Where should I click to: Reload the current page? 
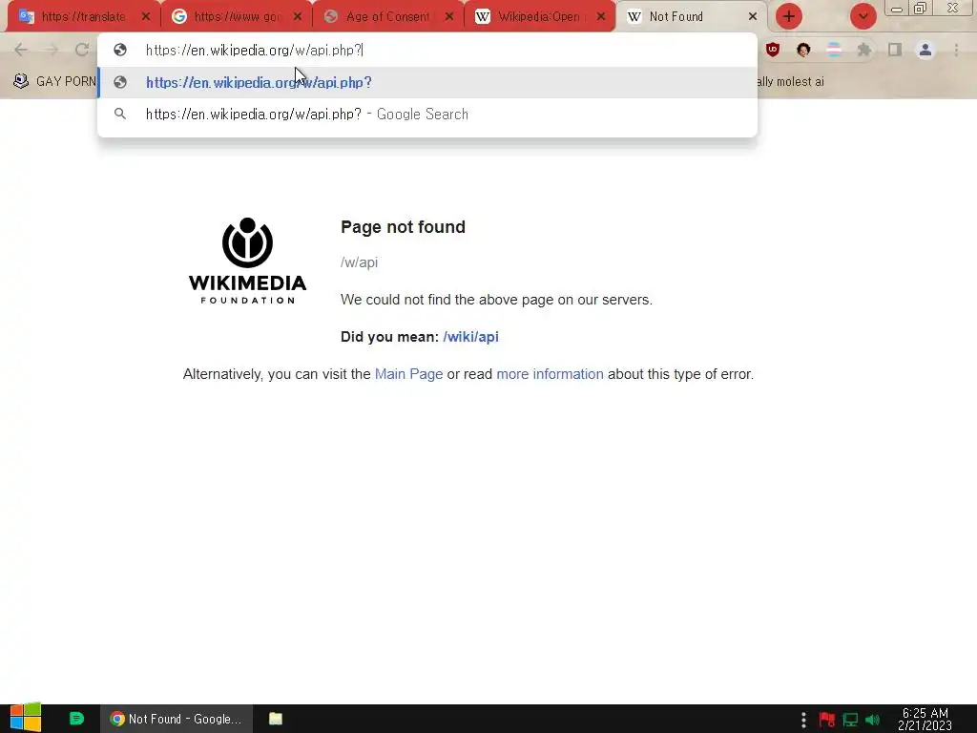coord(82,50)
